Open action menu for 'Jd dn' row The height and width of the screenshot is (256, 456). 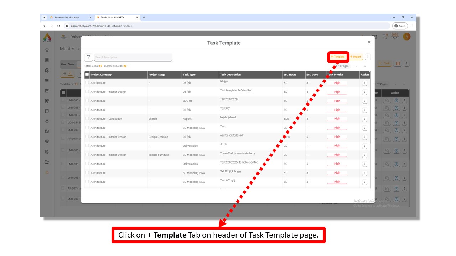pos(364,146)
